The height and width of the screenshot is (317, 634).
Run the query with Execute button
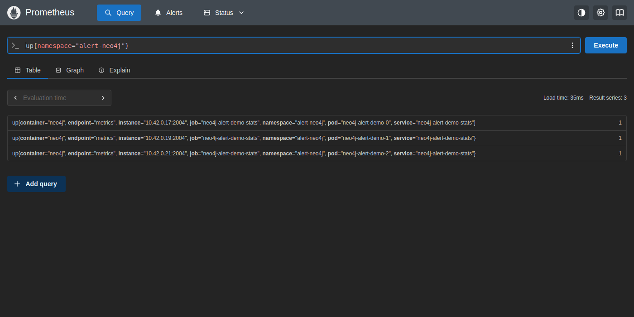606,45
